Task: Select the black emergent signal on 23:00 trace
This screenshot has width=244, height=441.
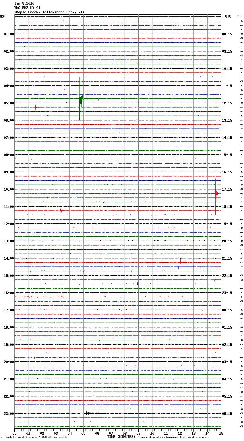Action: [92, 413]
